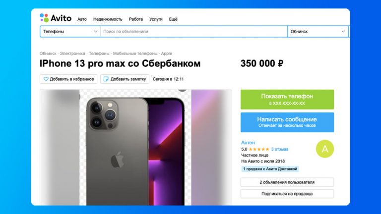Click Показать телефон green button
381x214 pixels.
(x=287, y=100)
